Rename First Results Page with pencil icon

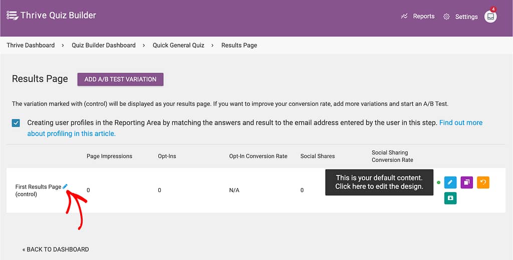pyautogui.click(x=65, y=186)
